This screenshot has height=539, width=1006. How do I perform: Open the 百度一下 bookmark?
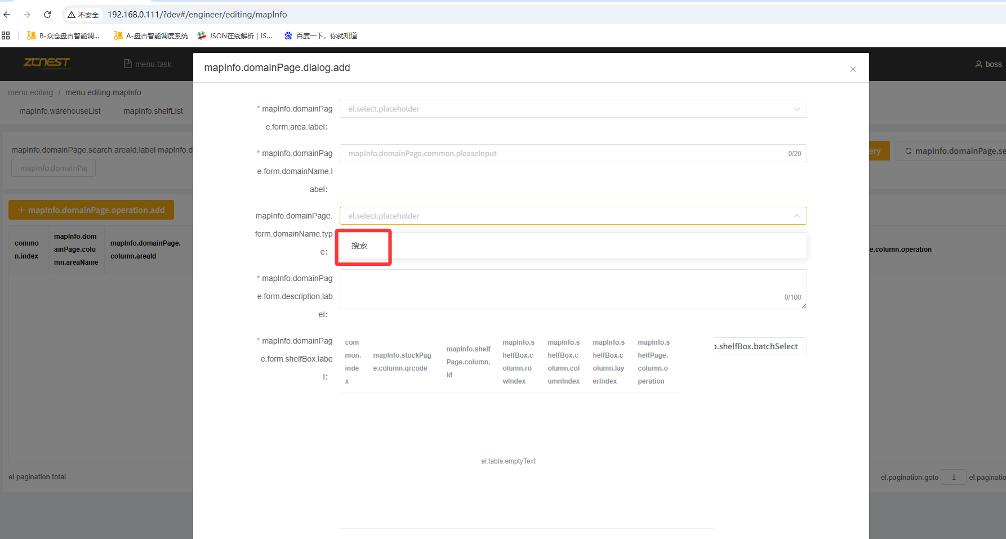pos(321,35)
